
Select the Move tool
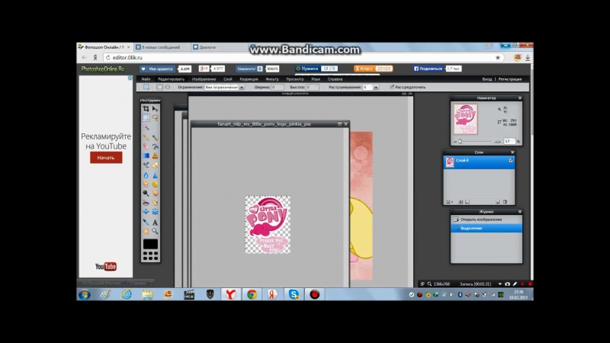155,109
